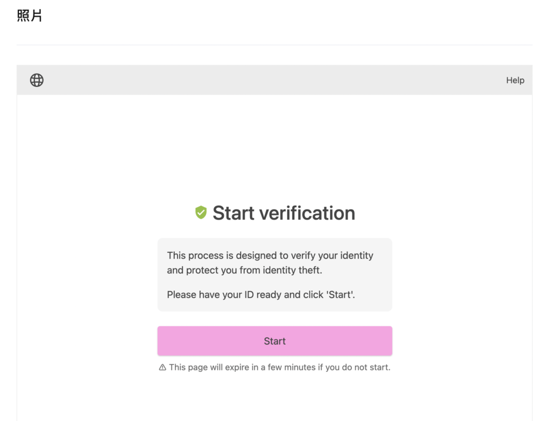Click the page expiry notice text

(x=279, y=368)
